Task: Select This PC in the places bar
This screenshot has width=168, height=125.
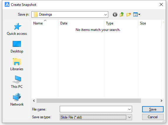Action: pyautogui.click(x=17, y=82)
